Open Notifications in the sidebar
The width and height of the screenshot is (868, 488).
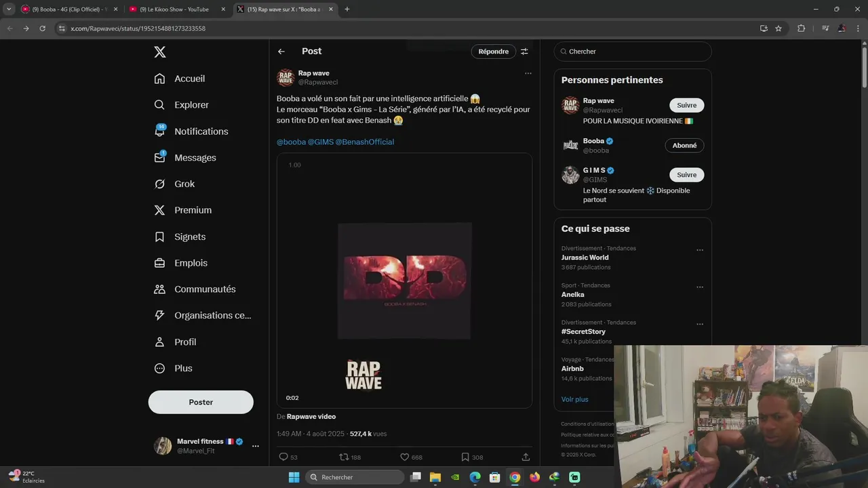[x=191, y=131]
